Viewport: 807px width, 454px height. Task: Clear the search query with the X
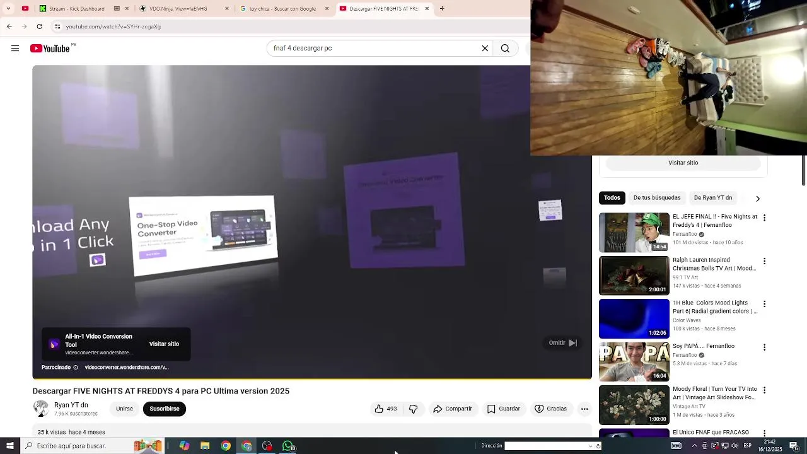click(485, 48)
